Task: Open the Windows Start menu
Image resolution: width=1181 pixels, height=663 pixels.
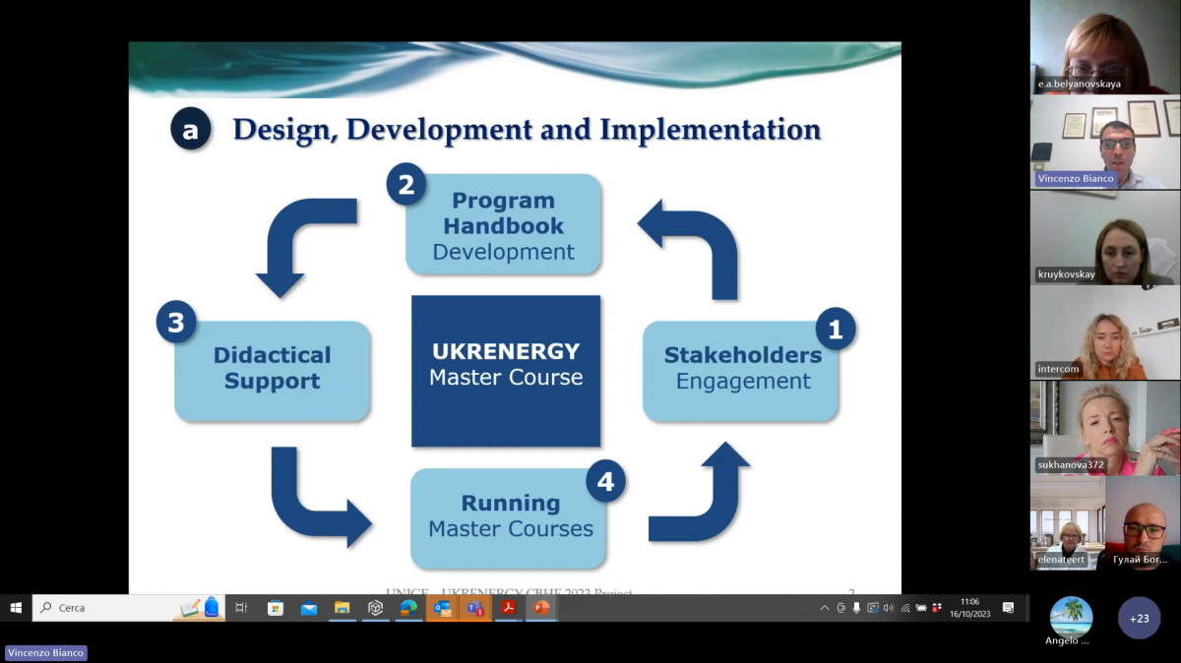Action: pyautogui.click(x=16, y=608)
